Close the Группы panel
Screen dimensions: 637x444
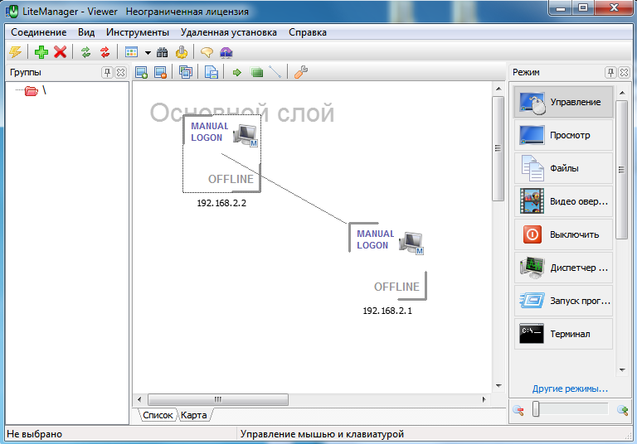(x=120, y=72)
